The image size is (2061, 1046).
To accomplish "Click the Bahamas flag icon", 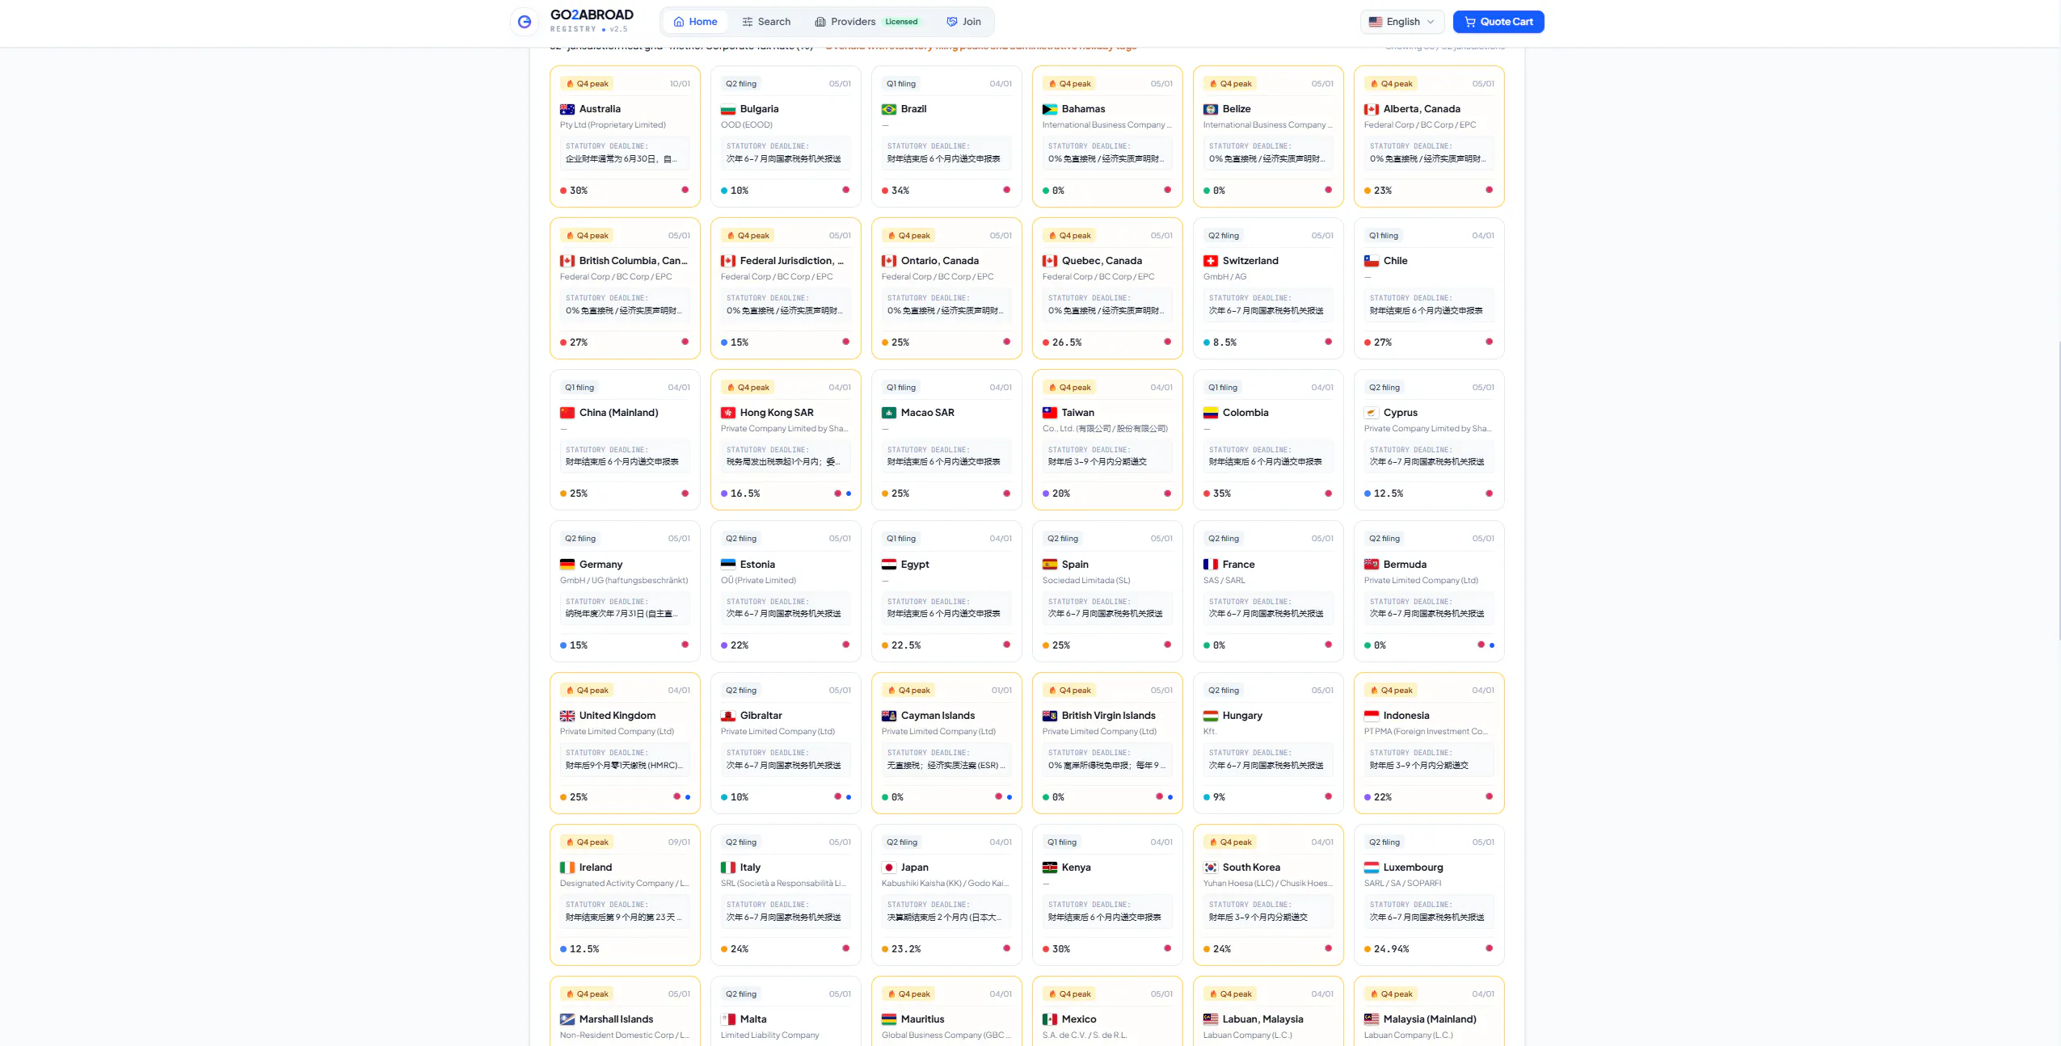I will pos(1050,109).
